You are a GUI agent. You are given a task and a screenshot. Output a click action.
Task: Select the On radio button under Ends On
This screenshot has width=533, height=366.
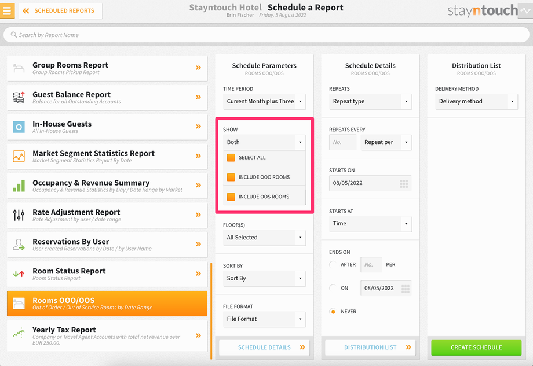point(333,288)
